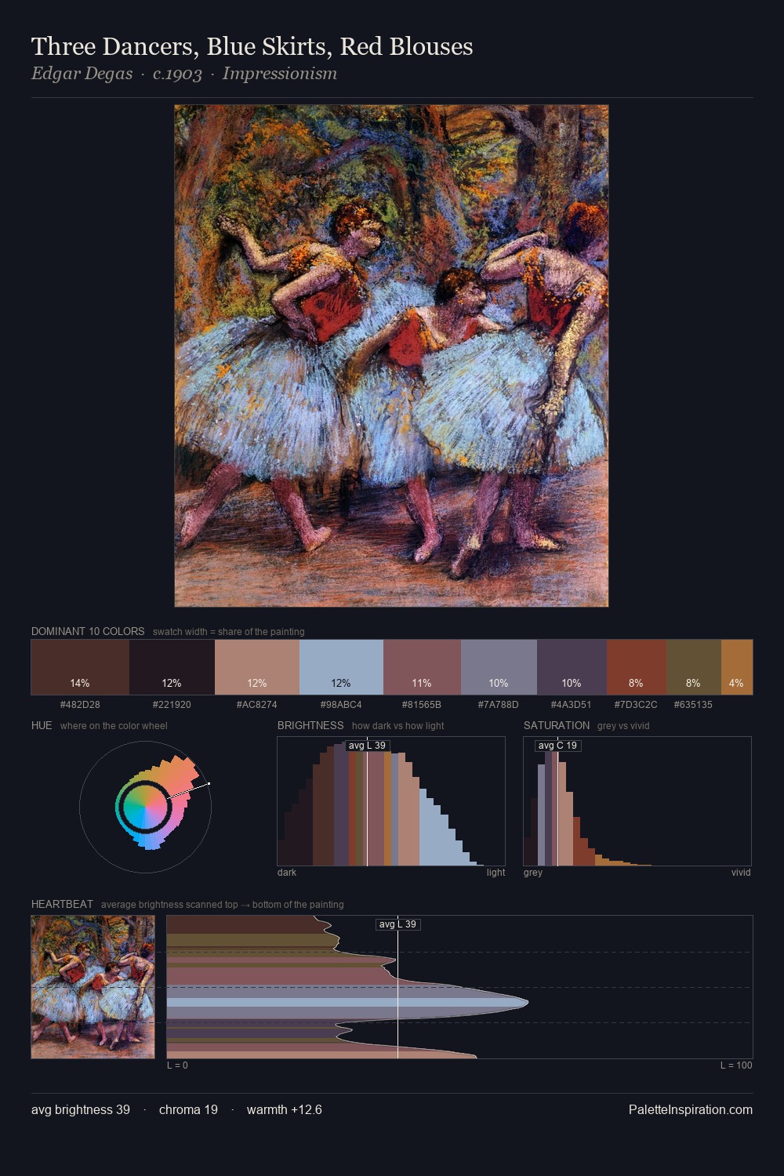
Task: Click the 'avg C 19' label in Saturation
Action: pyautogui.click(x=557, y=746)
